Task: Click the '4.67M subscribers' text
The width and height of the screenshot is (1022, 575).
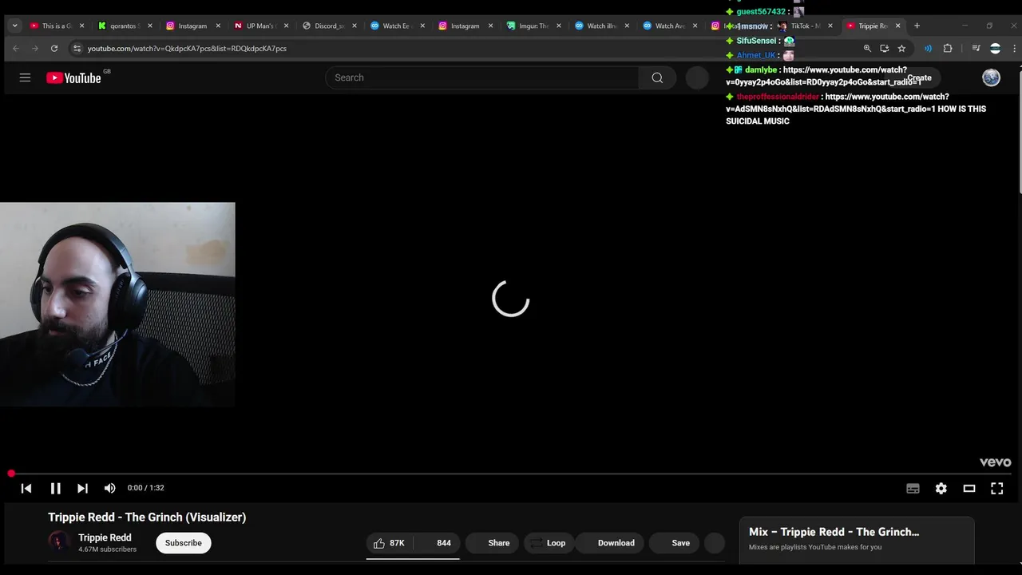Action: coord(107,549)
